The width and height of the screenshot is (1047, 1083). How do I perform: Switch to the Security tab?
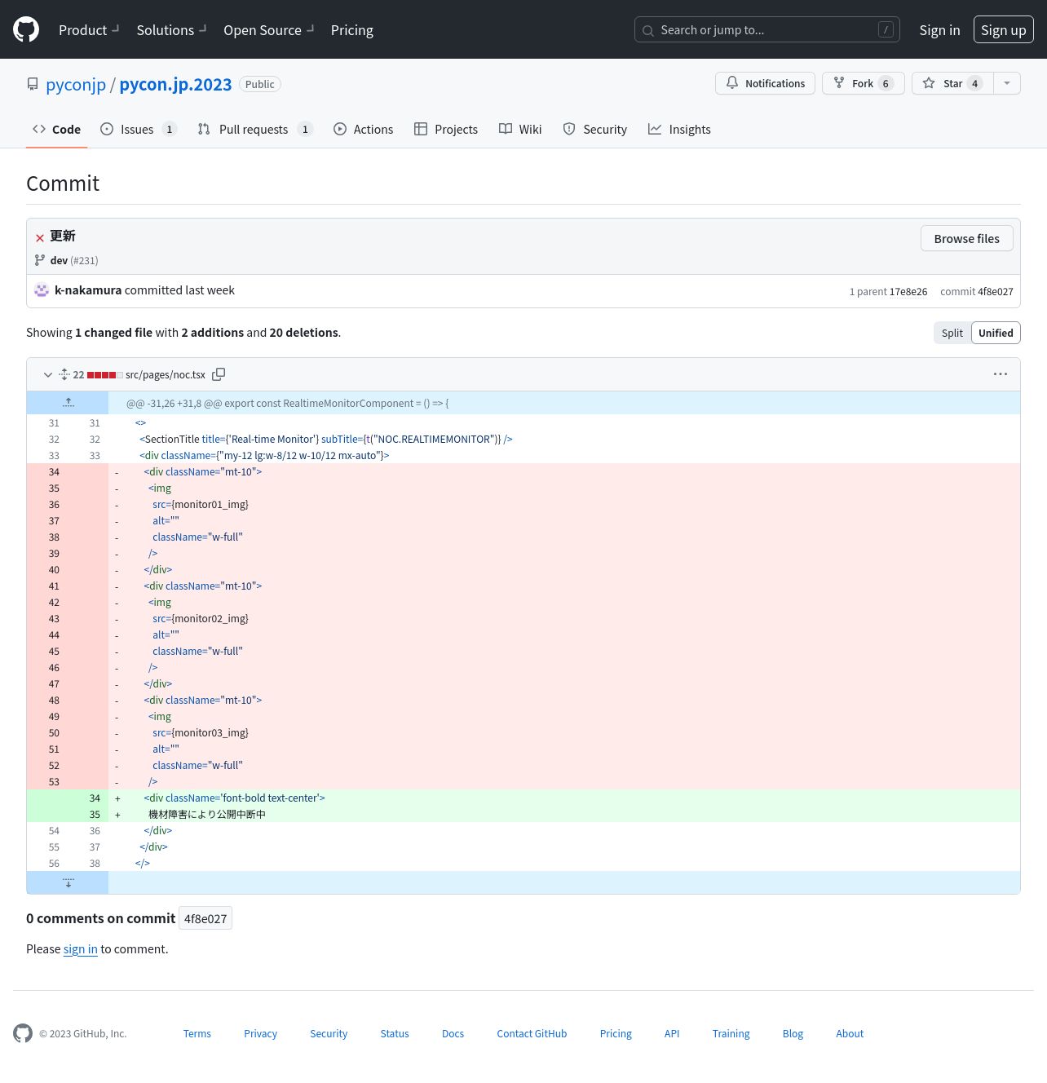coord(594,129)
